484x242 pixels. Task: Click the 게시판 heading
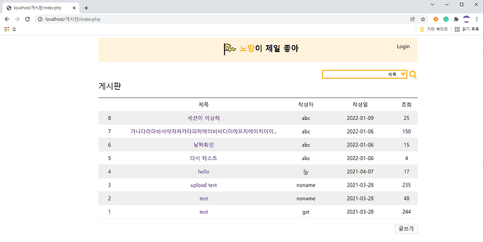coord(109,86)
